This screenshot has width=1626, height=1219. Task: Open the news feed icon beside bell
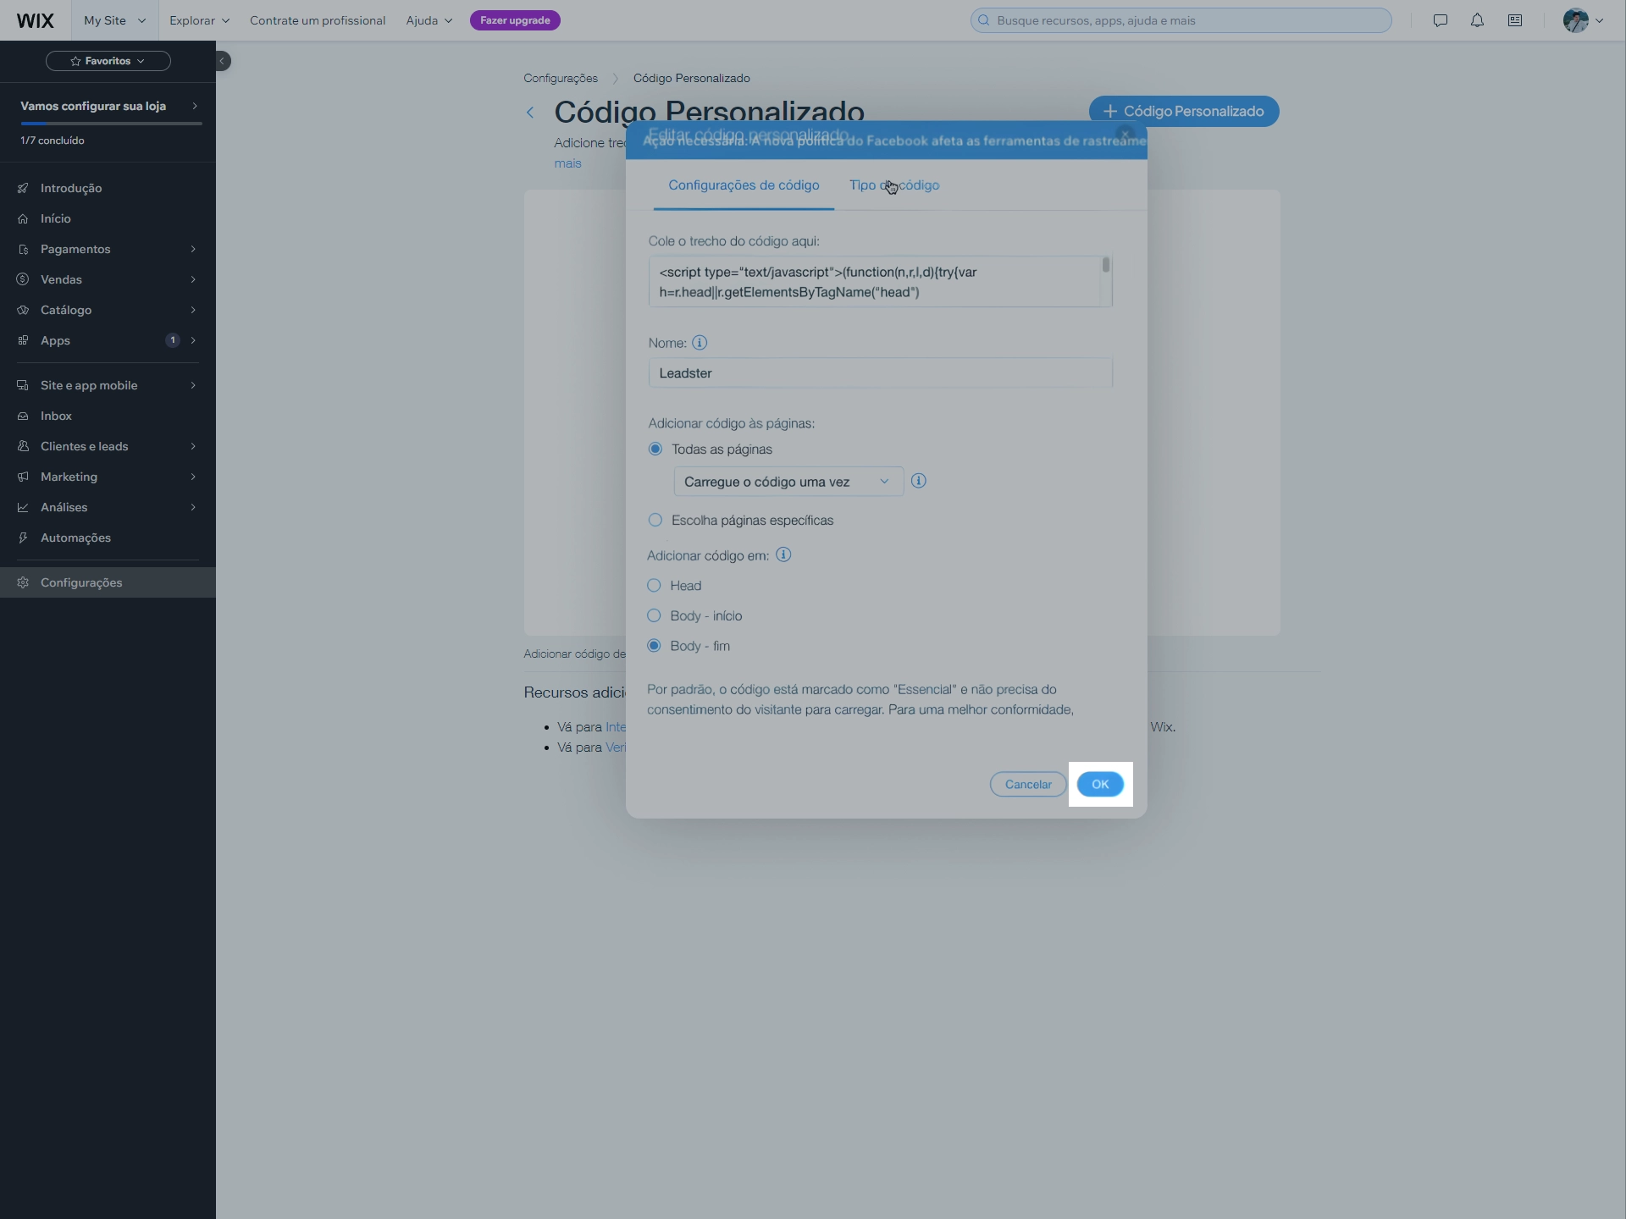click(1515, 20)
